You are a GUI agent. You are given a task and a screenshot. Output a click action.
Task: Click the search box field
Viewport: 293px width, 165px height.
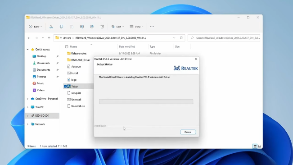(x=224, y=38)
